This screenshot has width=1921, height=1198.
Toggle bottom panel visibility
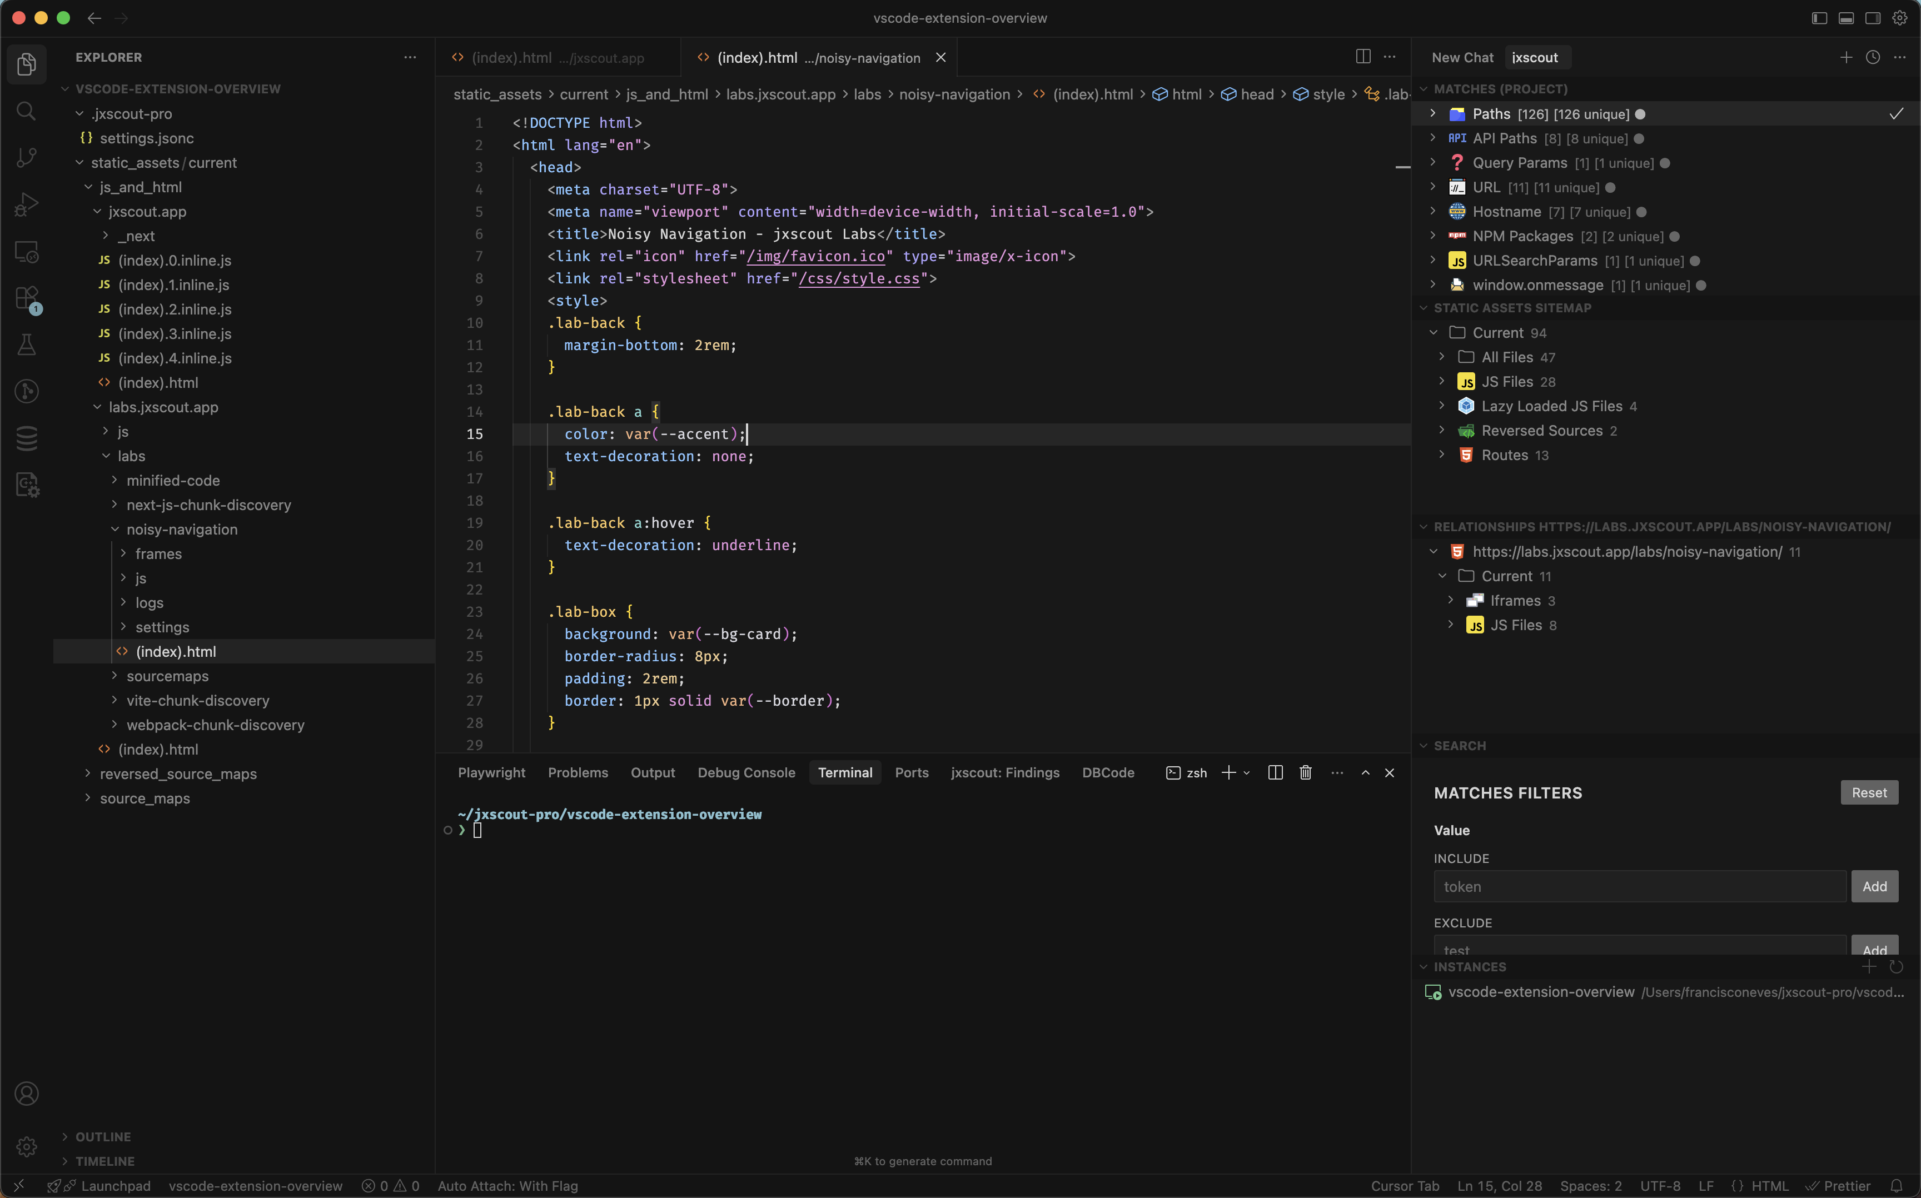pos(1847,17)
